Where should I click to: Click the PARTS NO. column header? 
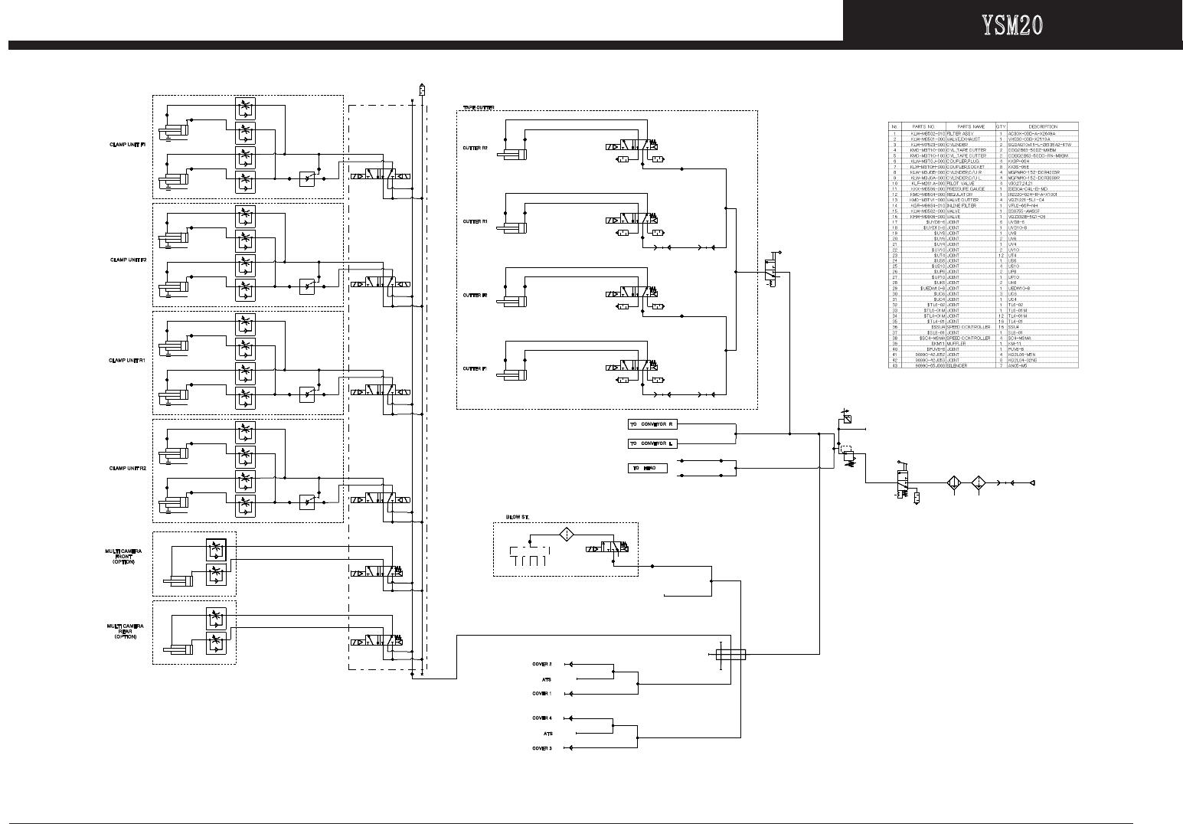pyautogui.click(x=923, y=126)
